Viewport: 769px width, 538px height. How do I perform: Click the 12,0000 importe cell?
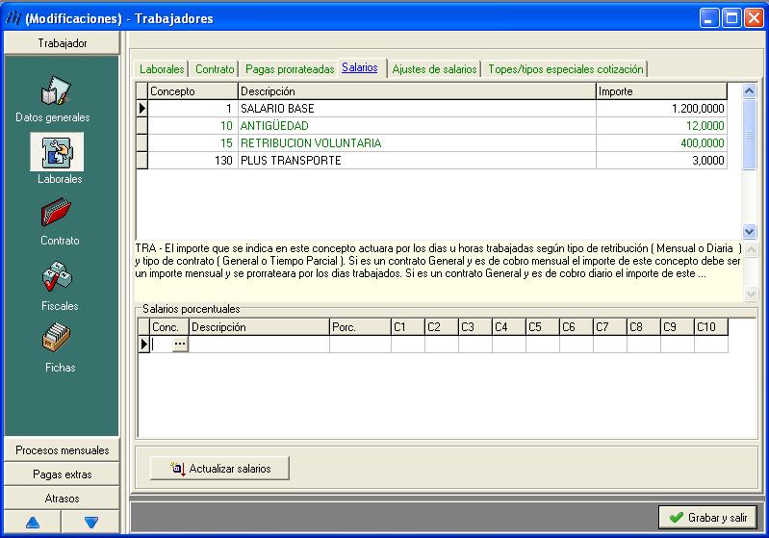click(x=661, y=125)
